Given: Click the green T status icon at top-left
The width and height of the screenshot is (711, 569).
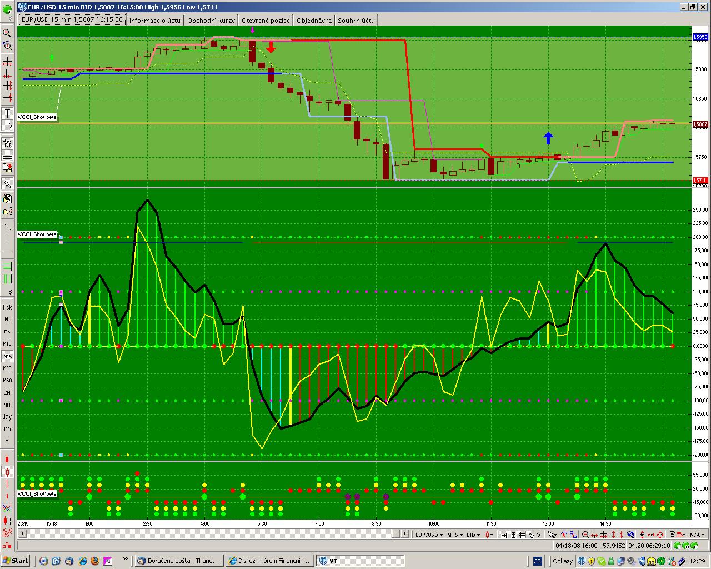Looking at the screenshot, I should [x=7, y=9].
